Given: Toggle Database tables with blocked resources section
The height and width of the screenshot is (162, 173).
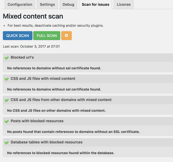Looking at the screenshot, I should click(x=88, y=142).
